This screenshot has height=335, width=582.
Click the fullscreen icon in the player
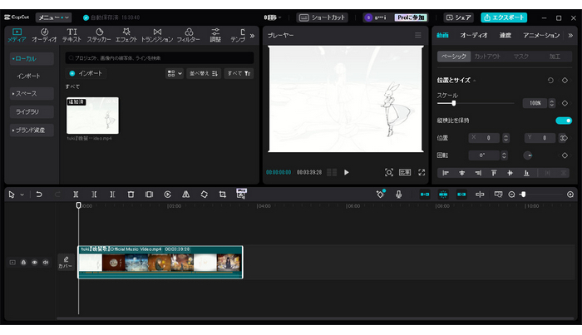click(422, 173)
